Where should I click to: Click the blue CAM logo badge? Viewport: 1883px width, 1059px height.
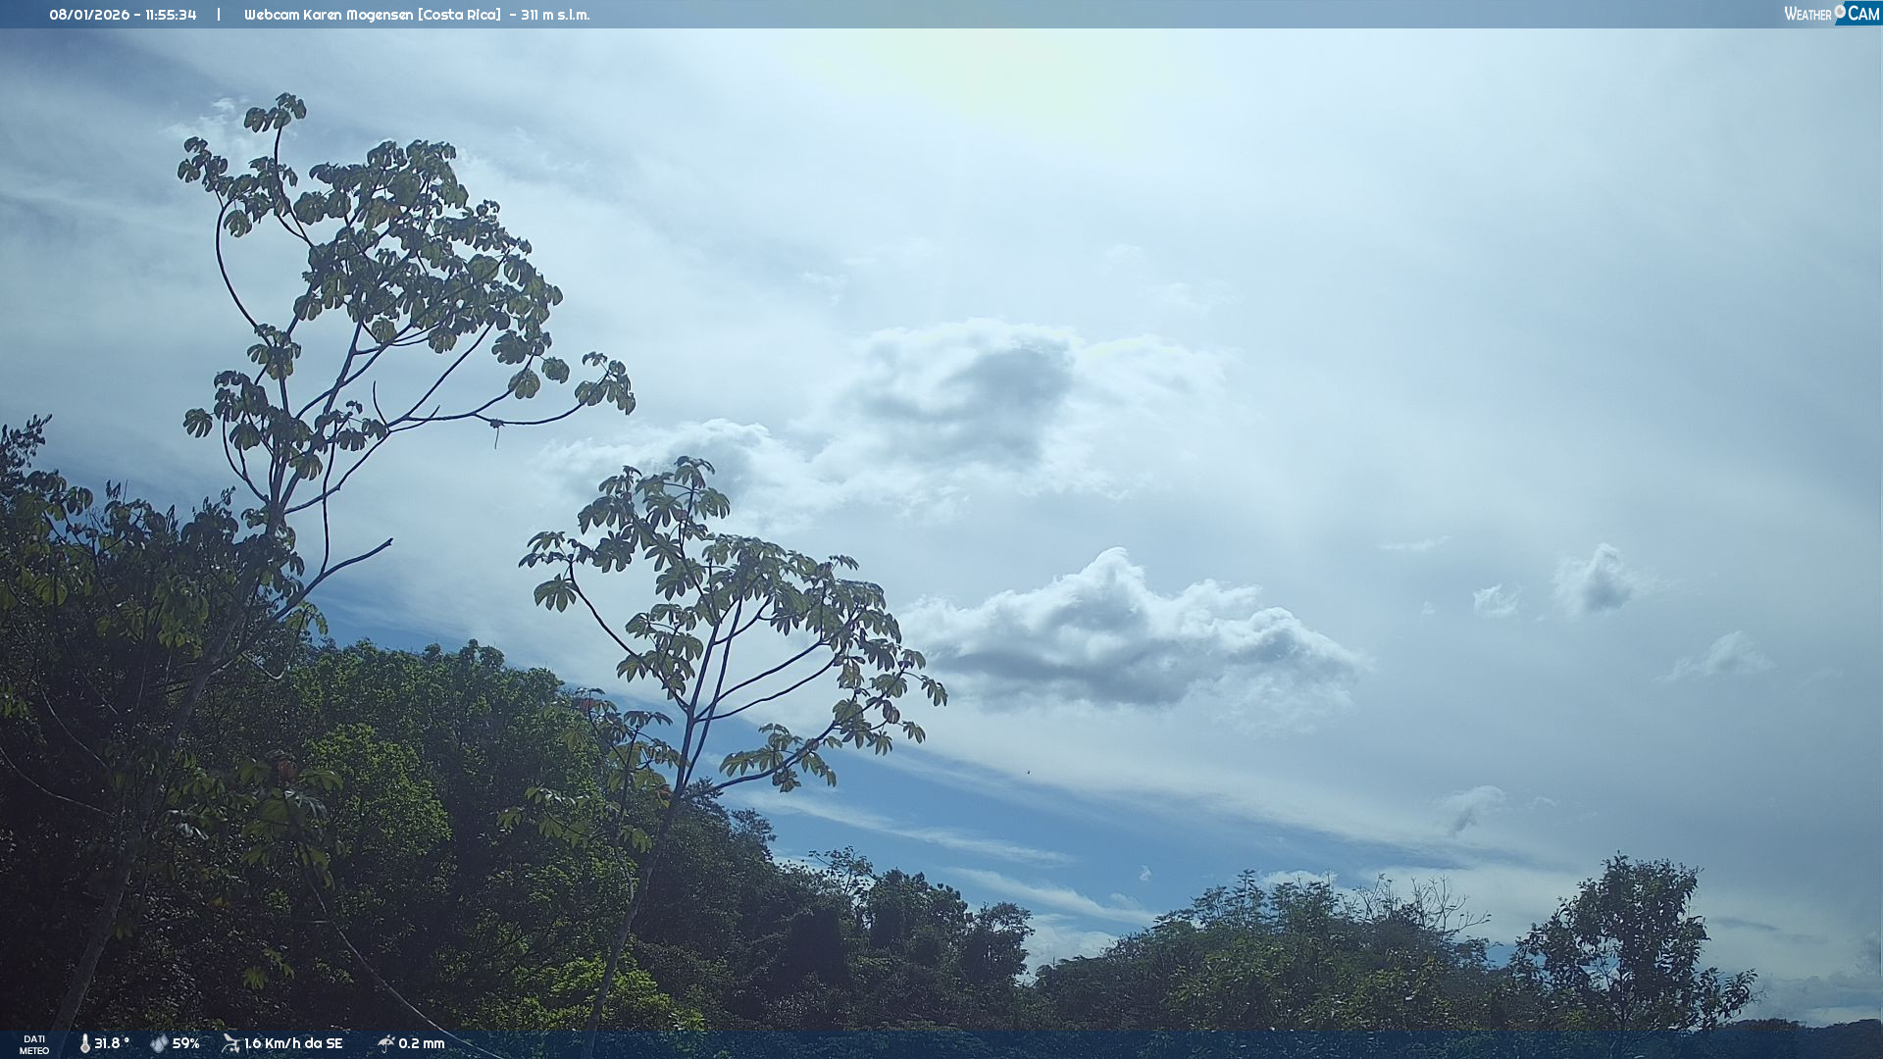[x=1862, y=14]
